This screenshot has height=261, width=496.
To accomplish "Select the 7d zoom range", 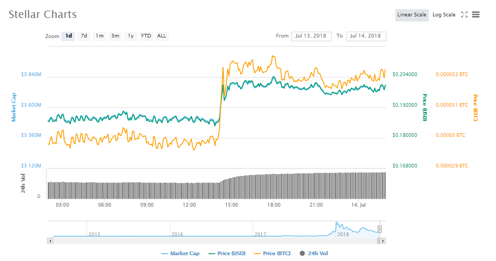I will click(x=84, y=36).
